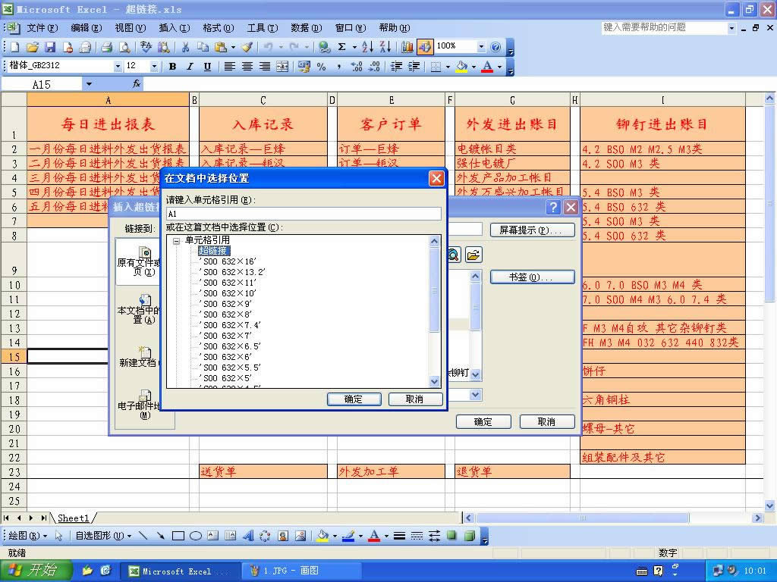Open fill color dropdown arrow in formatting toolbar
The width and height of the screenshot is (777, 582).
pyautogui.click(x=473, y=67)
